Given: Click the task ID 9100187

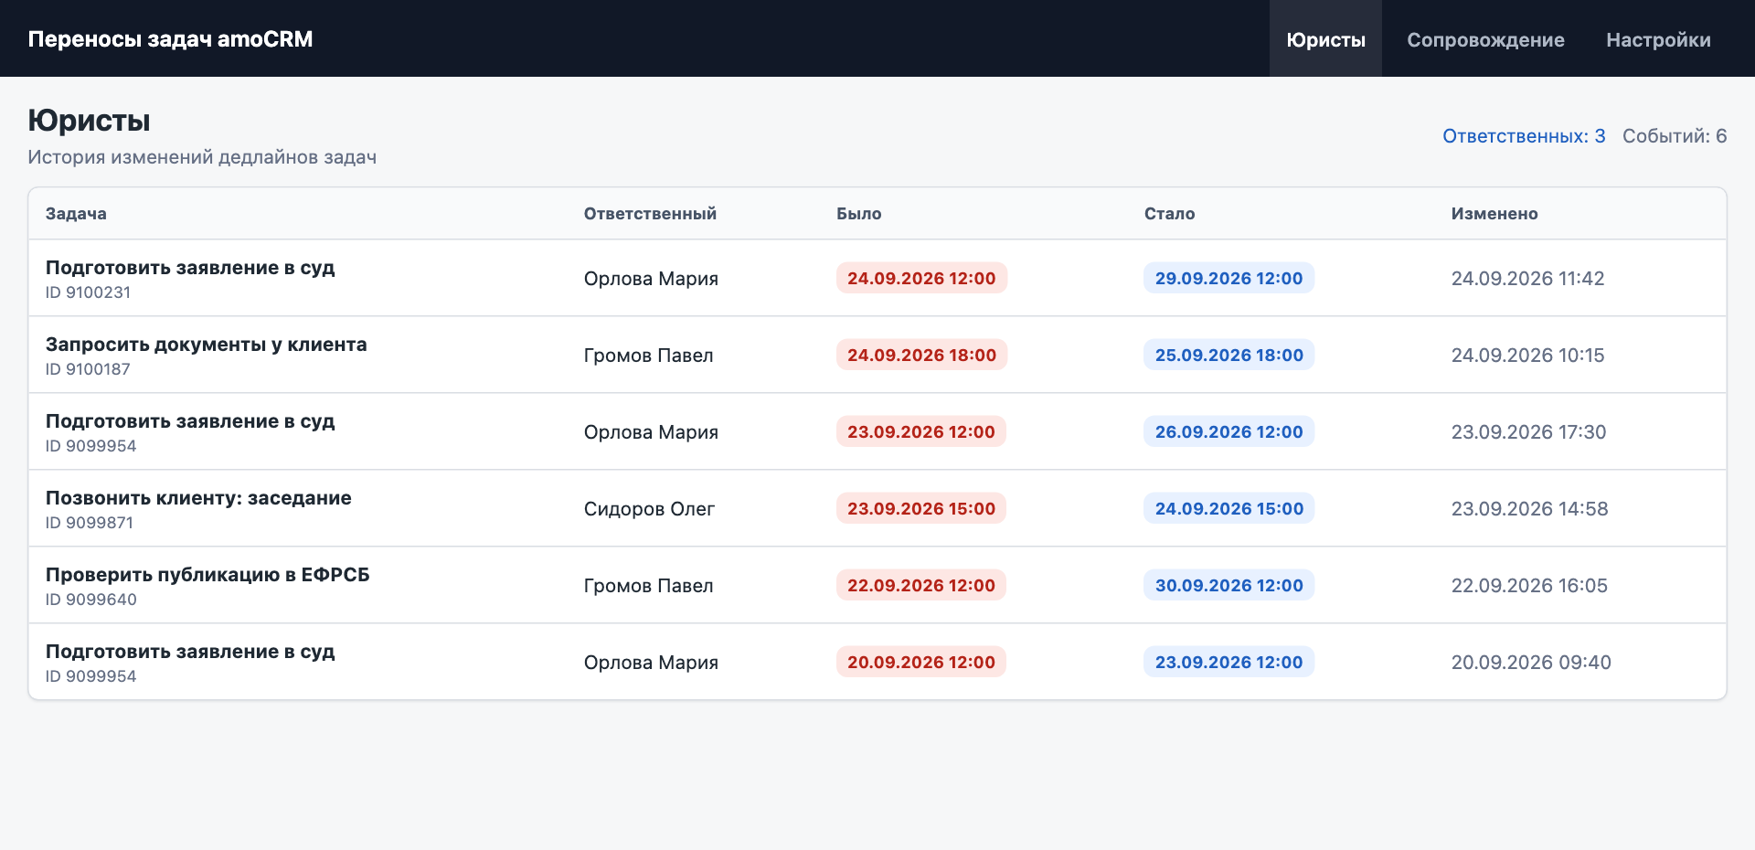Looking at the screenshot, I should point(88,369).
